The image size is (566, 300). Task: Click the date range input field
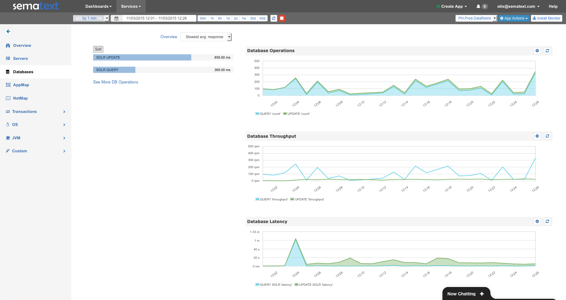(x=159, y=18)
